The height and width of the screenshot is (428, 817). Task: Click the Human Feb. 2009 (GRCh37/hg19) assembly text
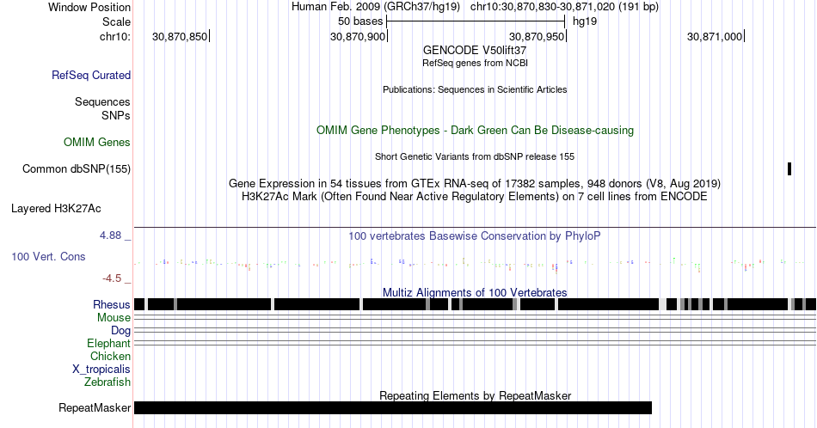376,7
